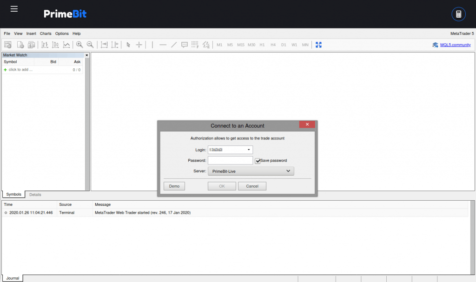The image size is (476, 282).
Task: Open the Charts menu
Action: click(x=46, y=34)
